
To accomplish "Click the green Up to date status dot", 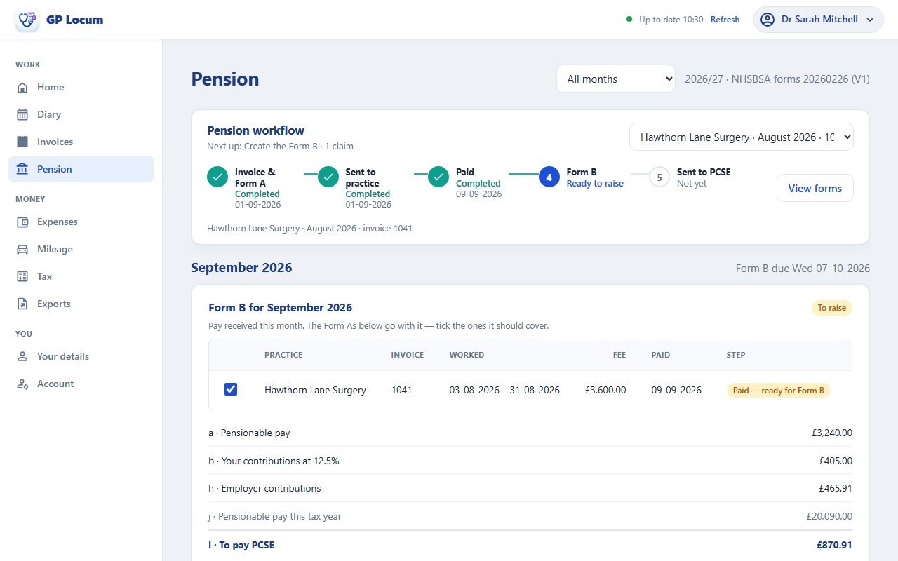I will [x=629, y=20].
